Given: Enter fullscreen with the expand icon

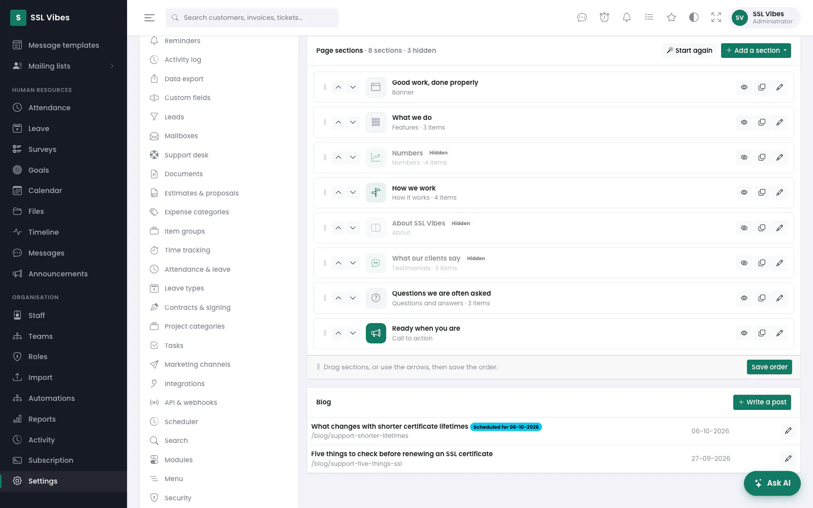Looking at the screenshot, I should point(716,17).
